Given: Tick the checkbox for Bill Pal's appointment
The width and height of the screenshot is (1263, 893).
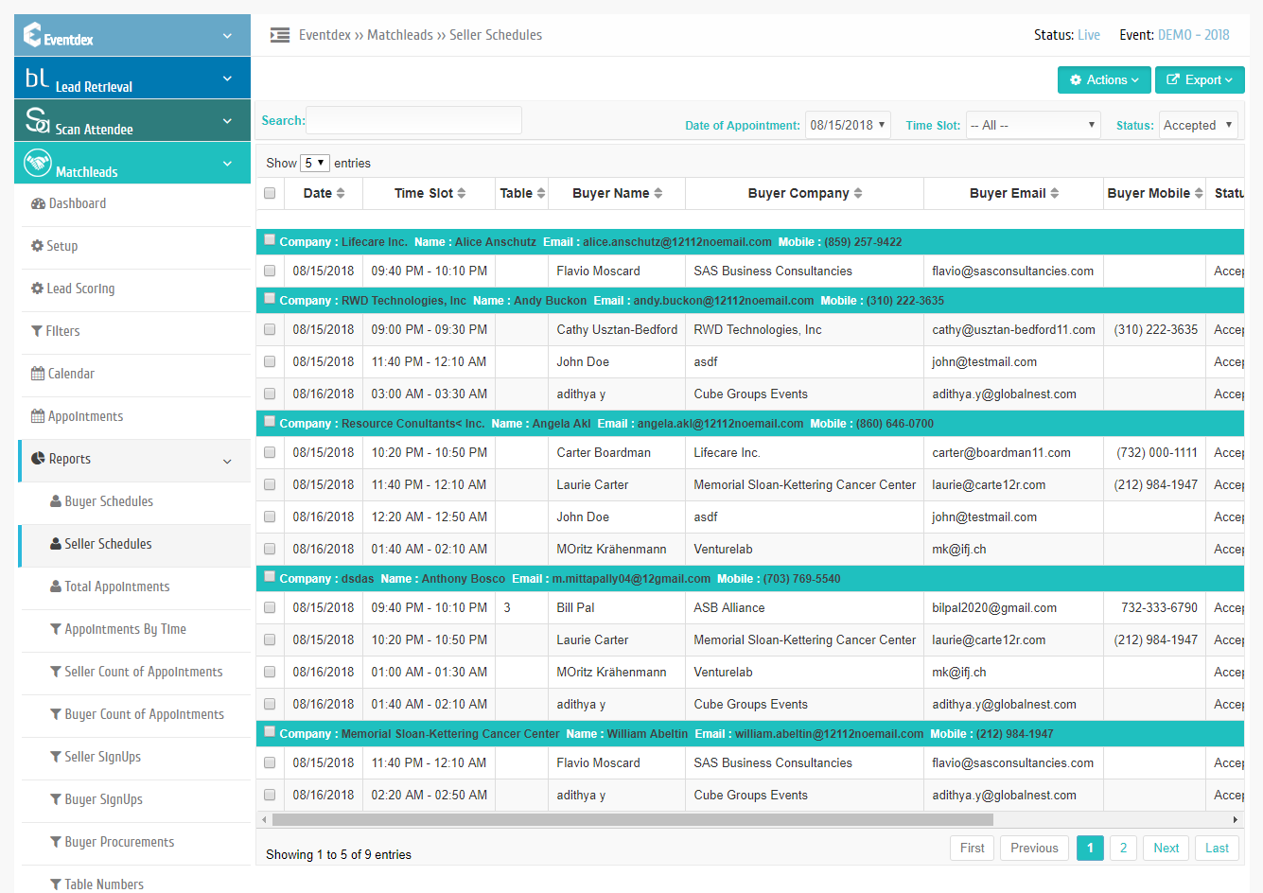Looking at the screenshot, I should point(270,607).
